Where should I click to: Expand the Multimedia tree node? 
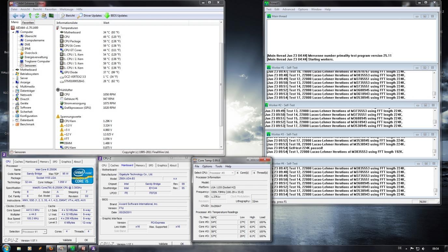tap(13, 87)
